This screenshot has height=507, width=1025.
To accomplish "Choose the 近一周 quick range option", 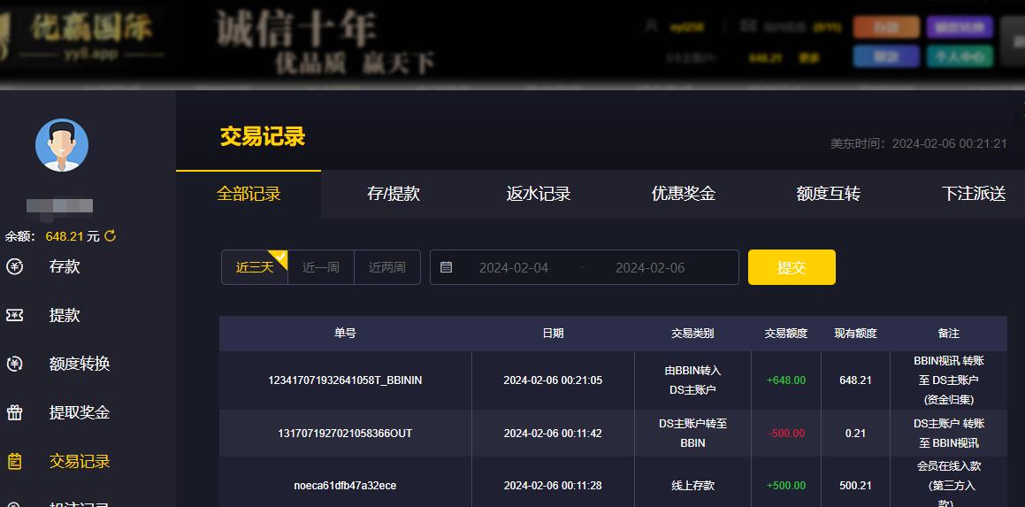I will [321, 267].
